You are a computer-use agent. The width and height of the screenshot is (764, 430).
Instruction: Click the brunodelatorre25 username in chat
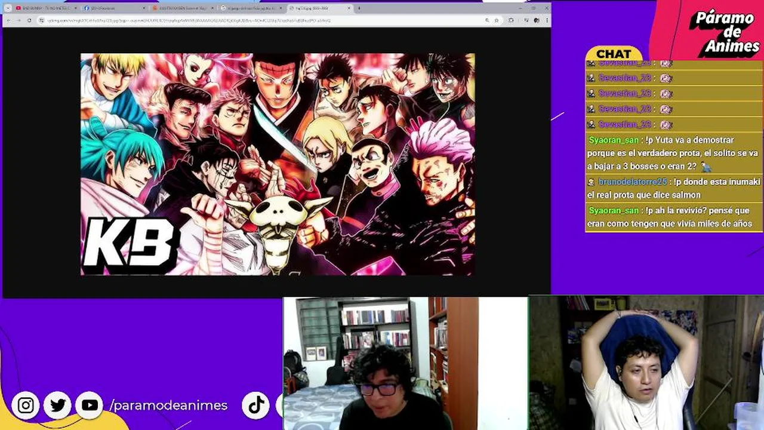point(633,182)
